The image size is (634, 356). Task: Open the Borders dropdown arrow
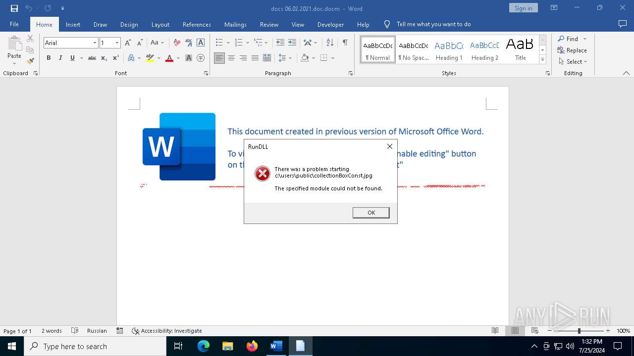333,58
